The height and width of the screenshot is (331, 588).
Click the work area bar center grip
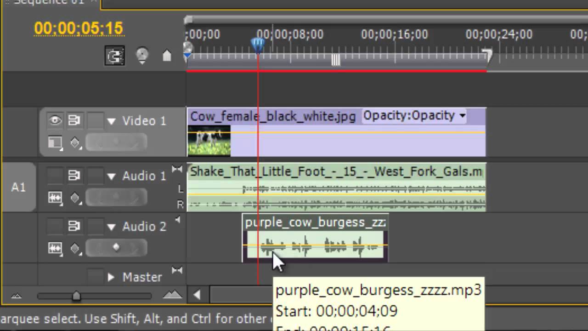point(336,60)
